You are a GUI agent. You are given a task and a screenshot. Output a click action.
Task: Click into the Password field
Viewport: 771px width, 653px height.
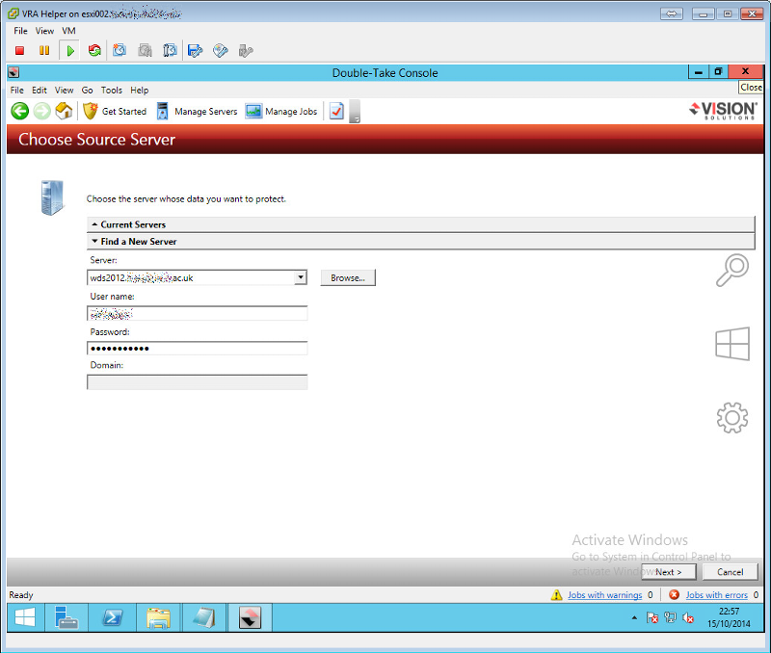tap(198, 349)
